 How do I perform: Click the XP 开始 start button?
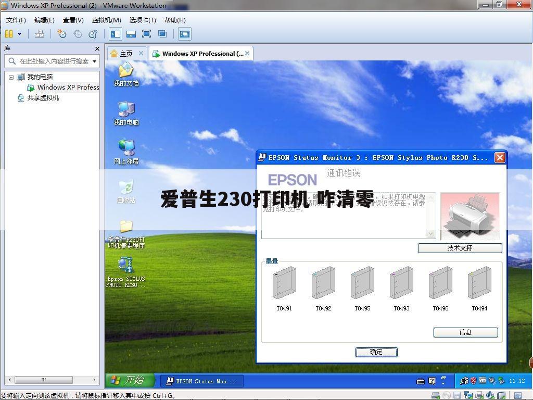point(130,380)
